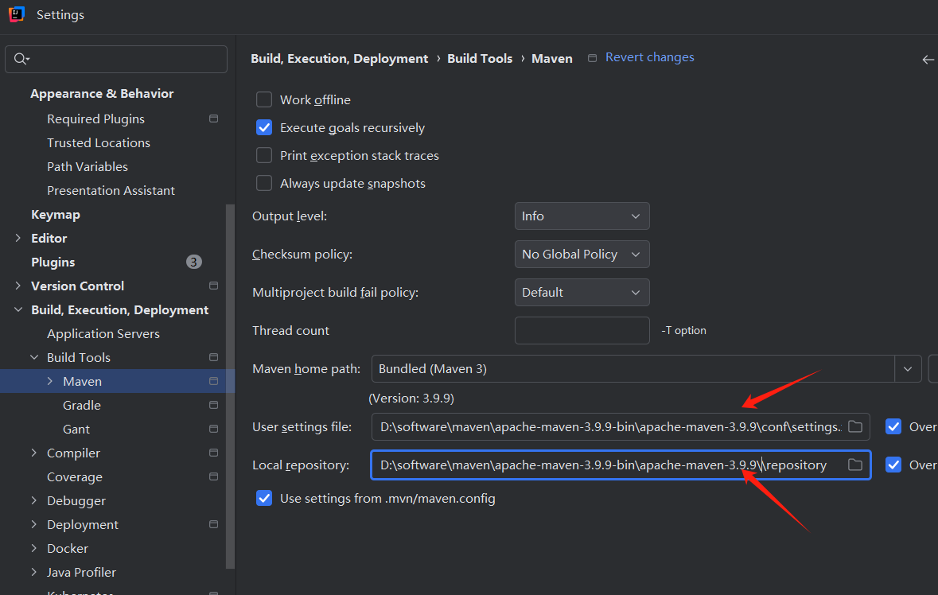Select Appearance & Behavior category
The width and height of the screenshot is (938, 595).
[x=102, y=94]
